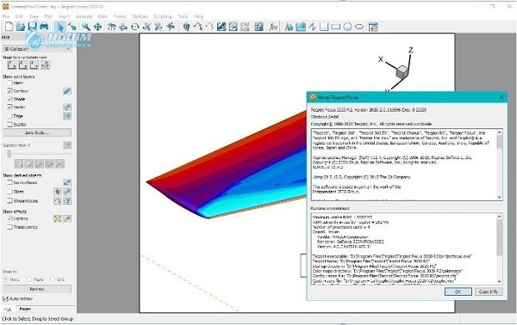This screenshot has width=517, height=325.
Task: Open Vector details icon beside Vector
Action: 67,107
